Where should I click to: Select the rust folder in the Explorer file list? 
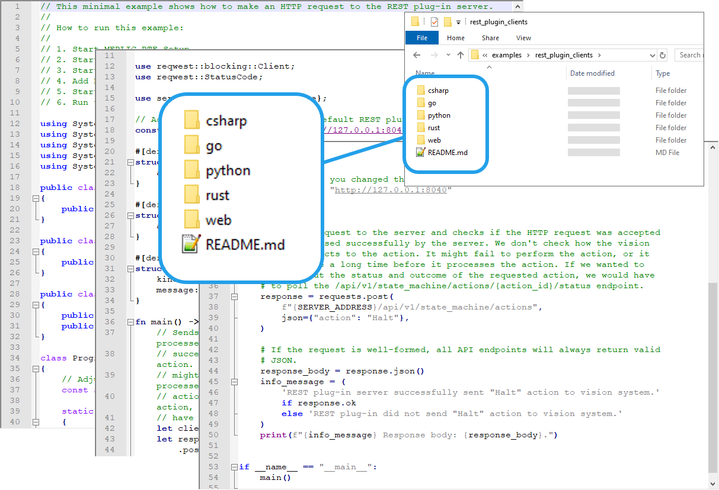[434, 128]
